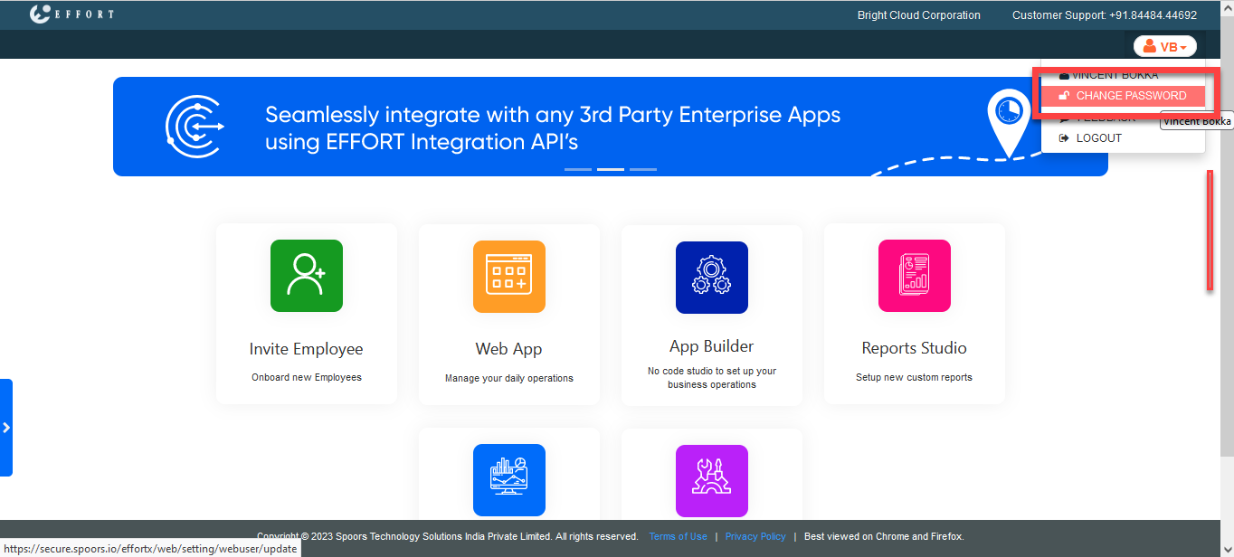Open the pink Reports Studio icon
The width and height of the screenshot is (1234, 557).
click(914, 276)
